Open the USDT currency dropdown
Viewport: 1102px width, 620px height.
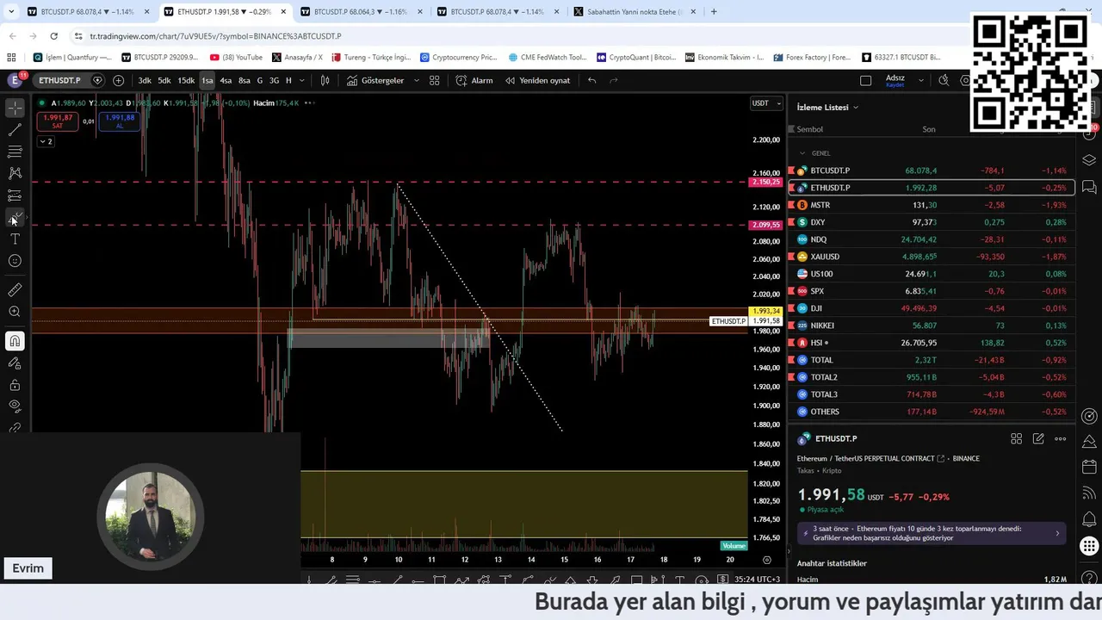tap(766, 103)
